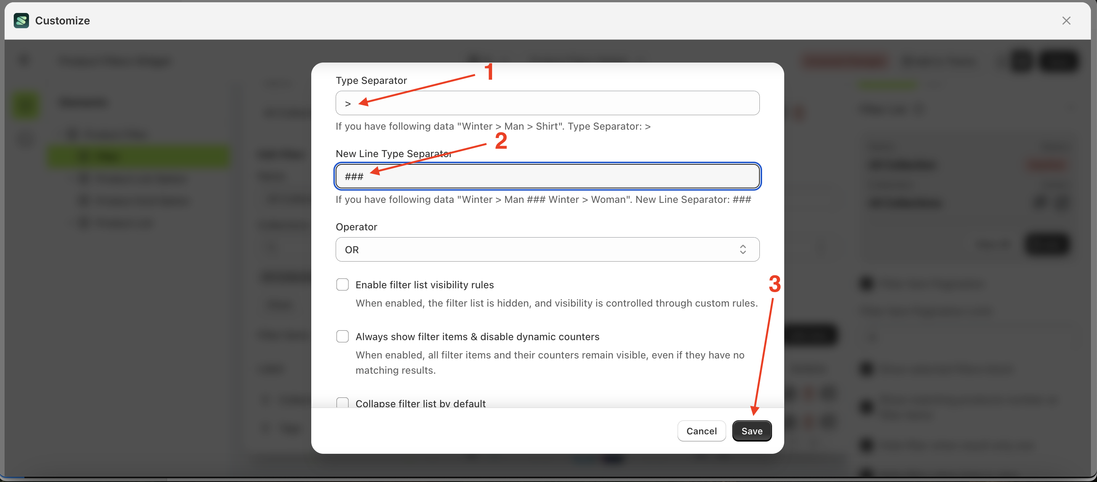
Task: Click the green app logo beside "Customize"
Action: [x=21, y=21]
